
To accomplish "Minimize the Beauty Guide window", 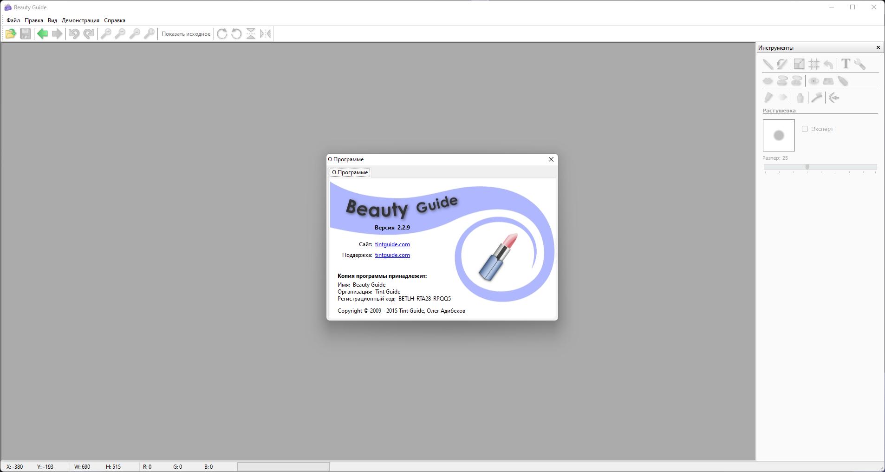I will (832, 7).
